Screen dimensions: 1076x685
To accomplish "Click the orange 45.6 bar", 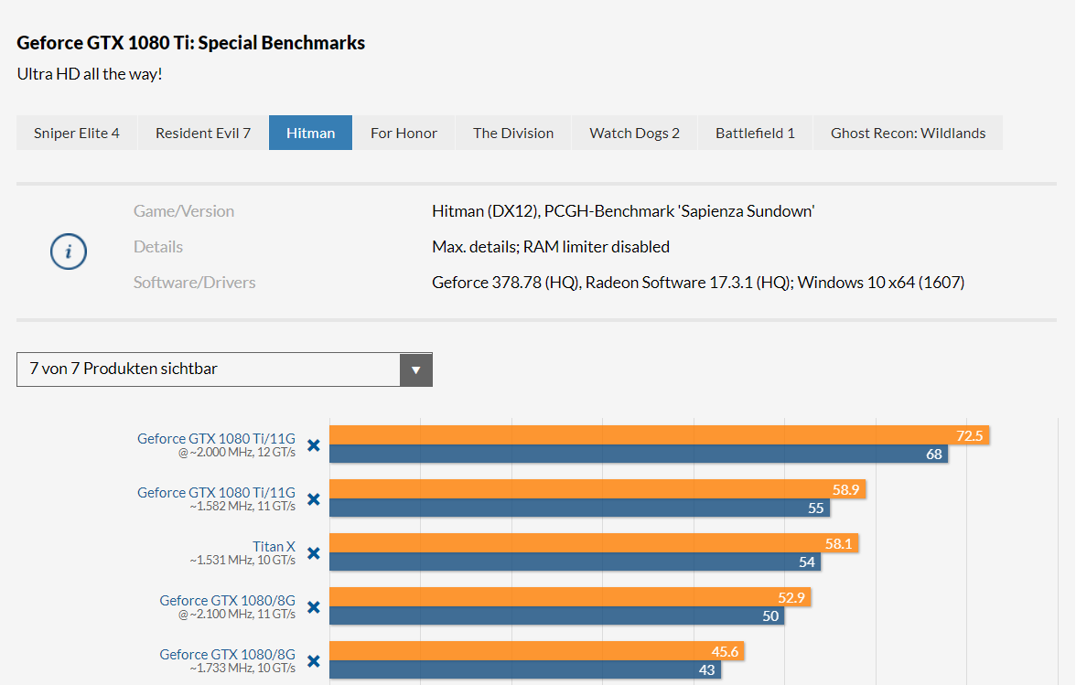I will [x=536, y=651].
